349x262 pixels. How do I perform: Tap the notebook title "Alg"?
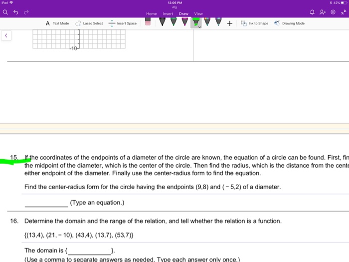coord(174,7)
